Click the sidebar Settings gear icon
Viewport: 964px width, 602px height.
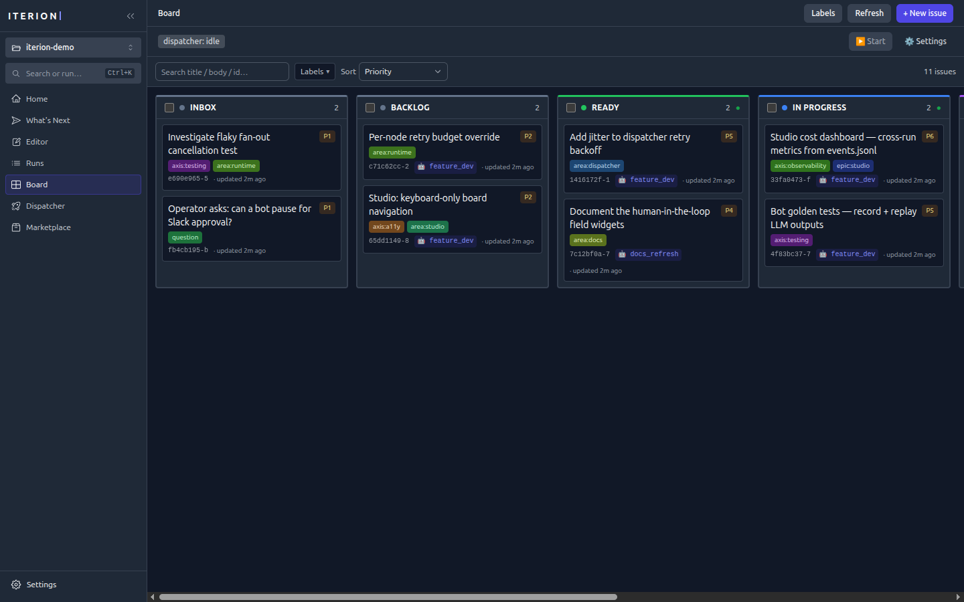[16, 585]
